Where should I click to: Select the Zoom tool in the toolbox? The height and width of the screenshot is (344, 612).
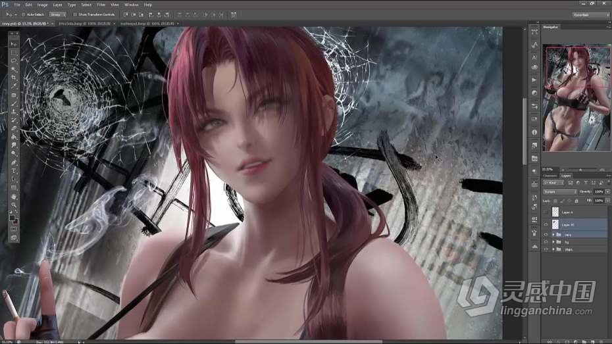14,205
